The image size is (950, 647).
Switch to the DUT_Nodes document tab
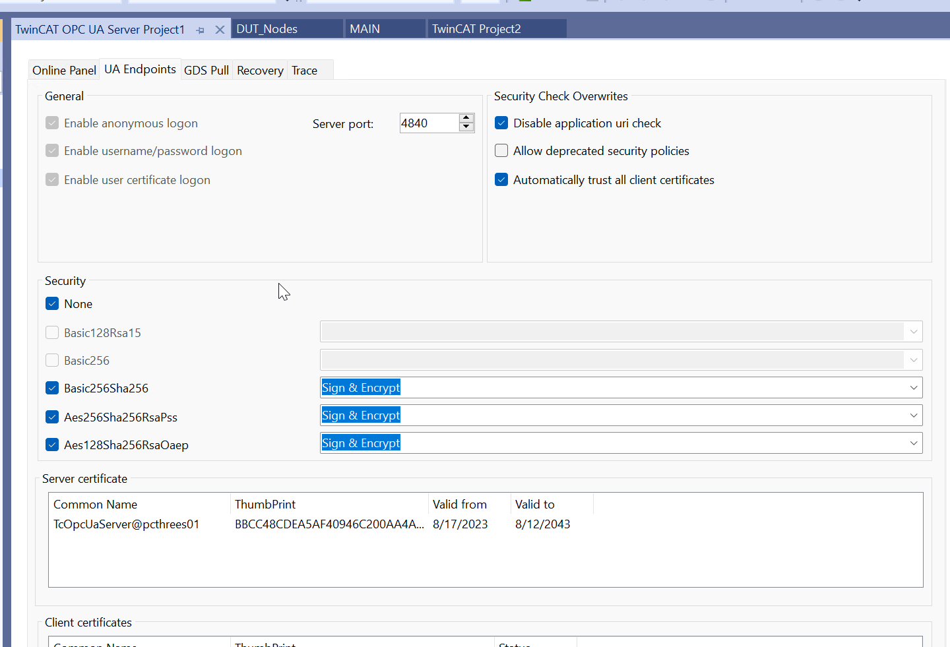(x=288, y=29)
